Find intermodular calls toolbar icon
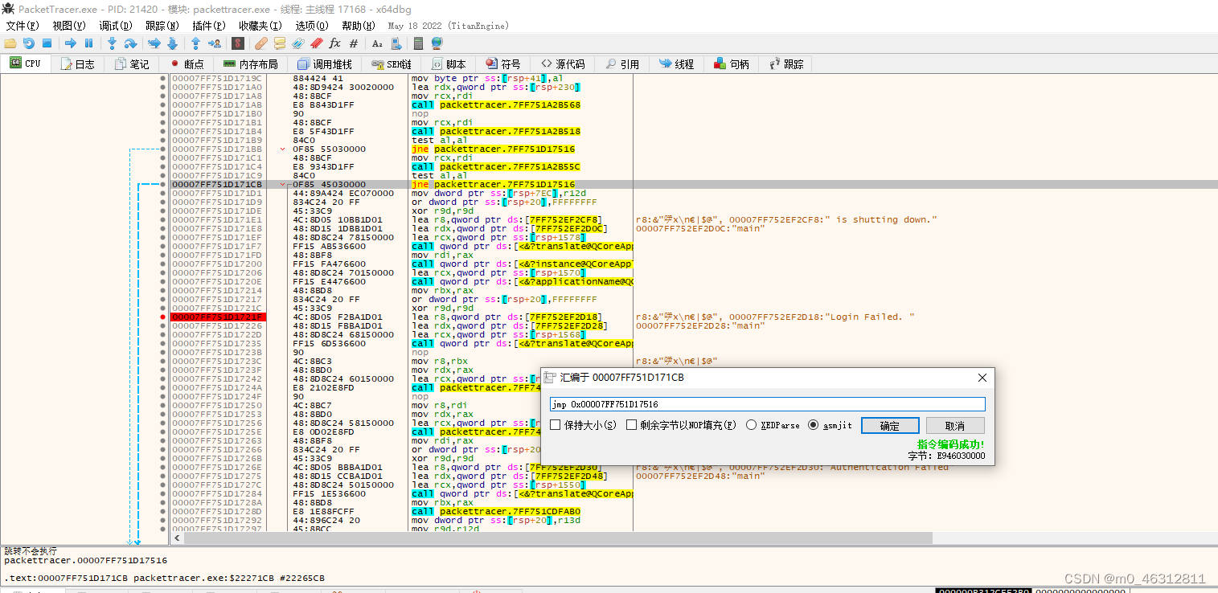 coord(395,43)
